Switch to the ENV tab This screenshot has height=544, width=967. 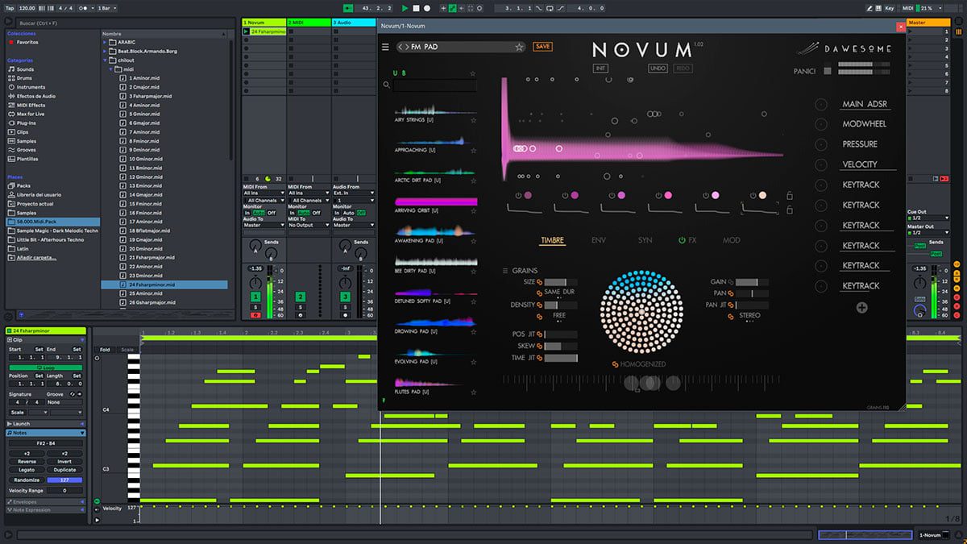(x=599, y=240)
